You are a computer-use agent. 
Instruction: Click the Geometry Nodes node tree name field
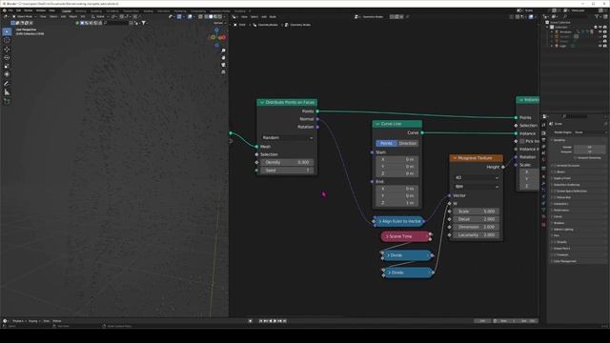click(373, 17)
